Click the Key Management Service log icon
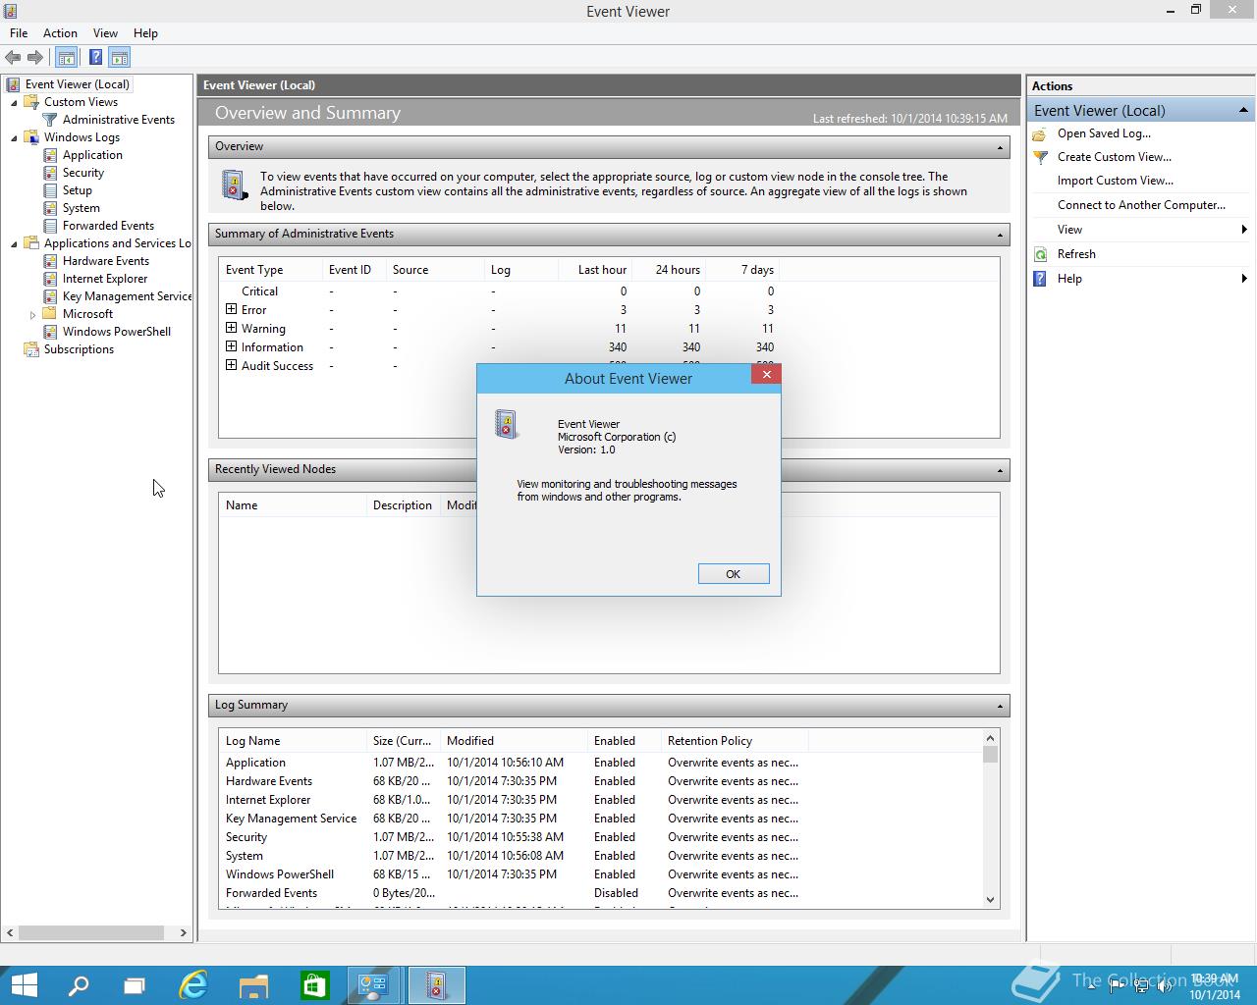1257x1005 pixels. [x=50, y=296]
